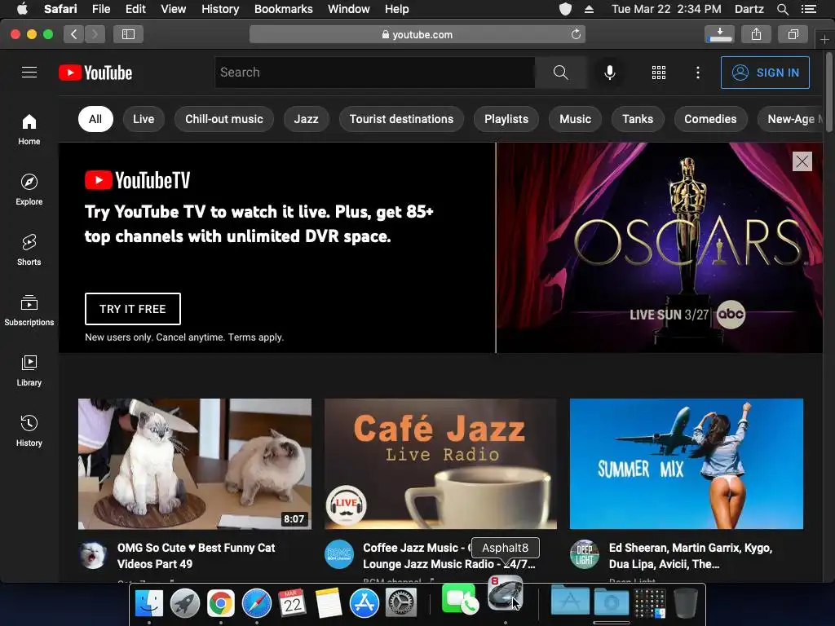This screenshot has height=626, width=835.
Task: Show Safari downloads
Action: (719, 34)
